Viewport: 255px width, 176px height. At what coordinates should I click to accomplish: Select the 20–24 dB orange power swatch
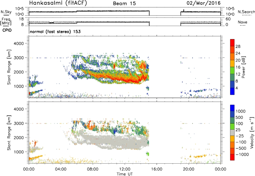232,57
